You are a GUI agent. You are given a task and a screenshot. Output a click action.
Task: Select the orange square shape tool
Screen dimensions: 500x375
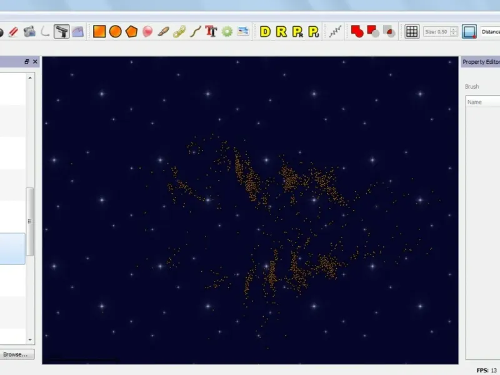(99, 32)
